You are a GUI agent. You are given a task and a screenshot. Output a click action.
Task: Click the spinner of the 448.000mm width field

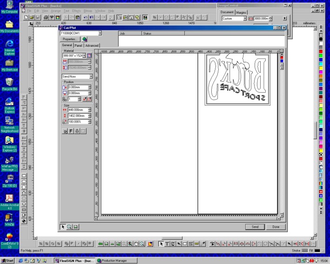[x=90, y=110]
